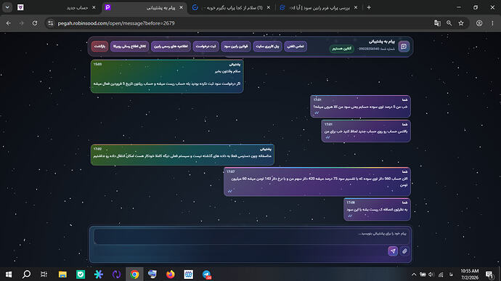501x281 pixels.
Task: Click the 'پنل کاربری سایت' button
Action: pyautogui.click(x=267, y=46)
